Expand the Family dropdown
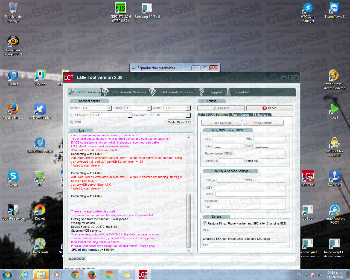This screenshot has height=280, width=350. (149, 108)
